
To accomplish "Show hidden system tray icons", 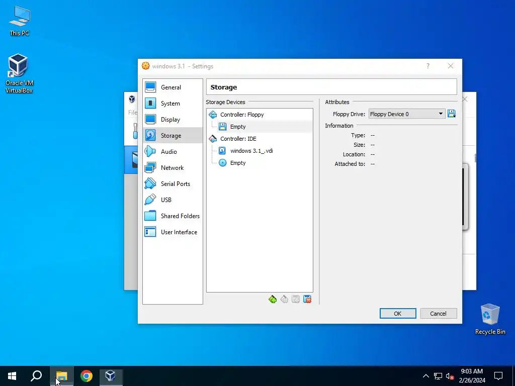I will (x=425, y=376).
